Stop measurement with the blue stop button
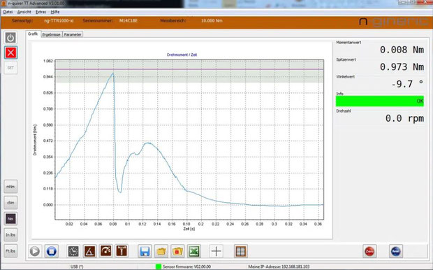433x270 pixels. [x=52, y=251]
